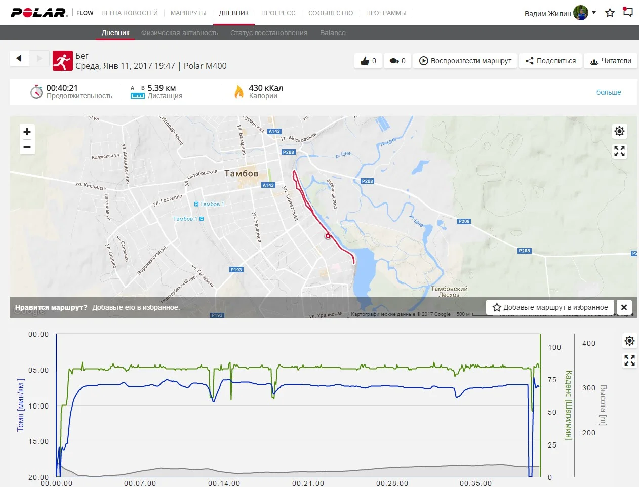Go to next training with forward arrow
The width and height of the screenshot is (639, 487).
point(39,58)
